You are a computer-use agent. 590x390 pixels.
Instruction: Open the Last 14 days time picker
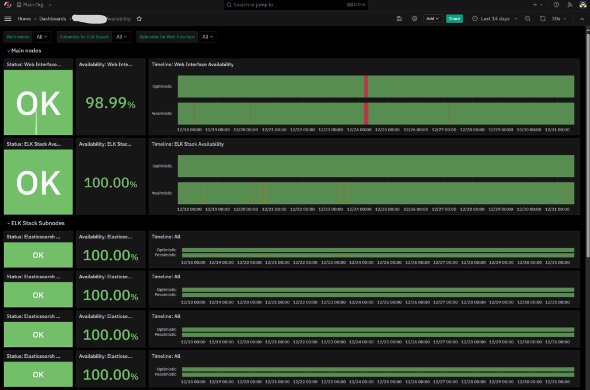(x=495, y=19)
